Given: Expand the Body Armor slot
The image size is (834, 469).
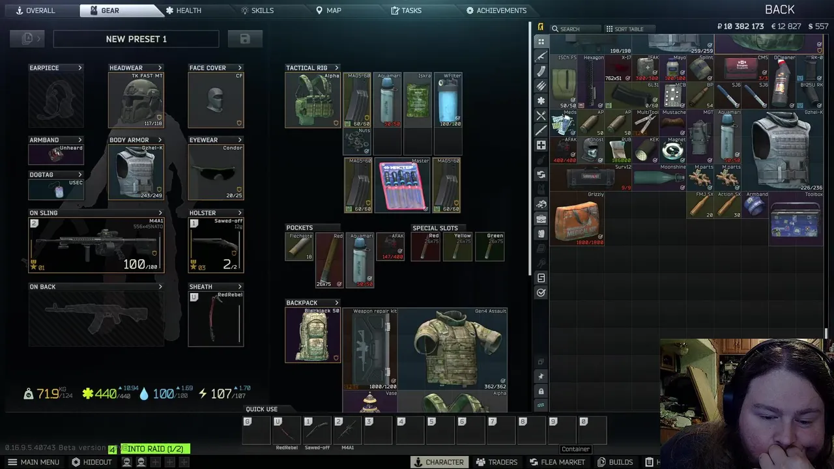Looking at the screenshot, I should 160,140.
